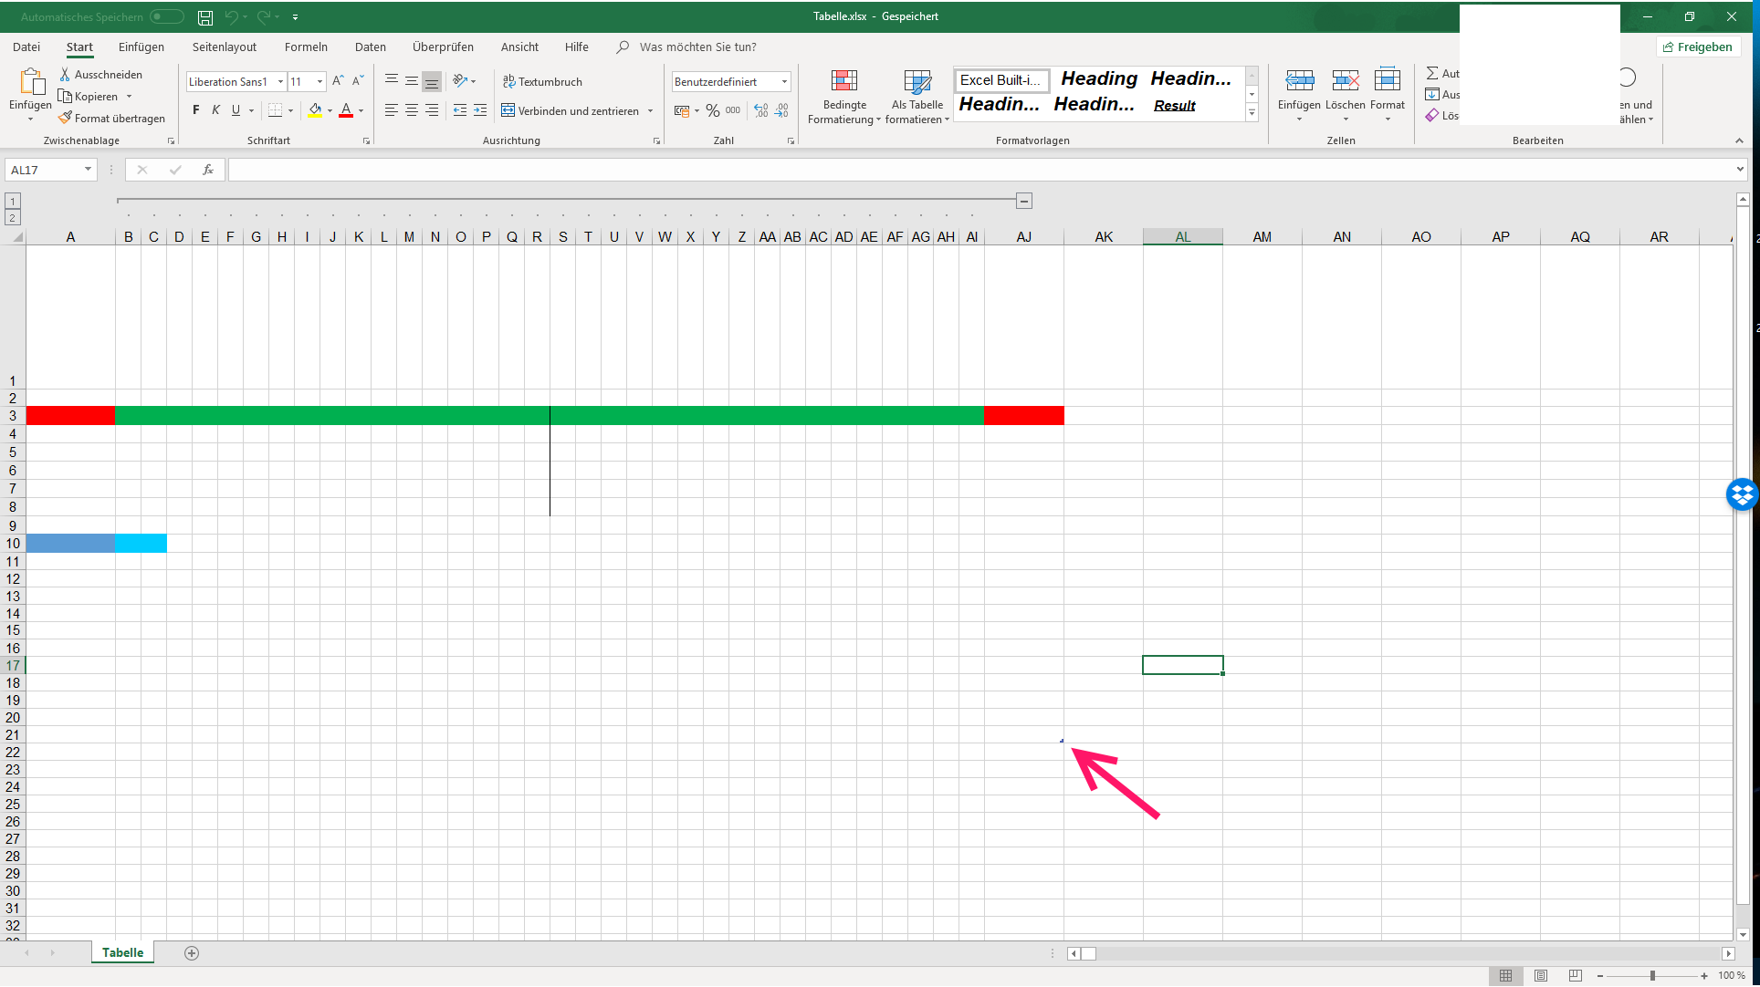Screen dimensions: 1760x987
Task: Click center align text icon
Action: [412, 110]
